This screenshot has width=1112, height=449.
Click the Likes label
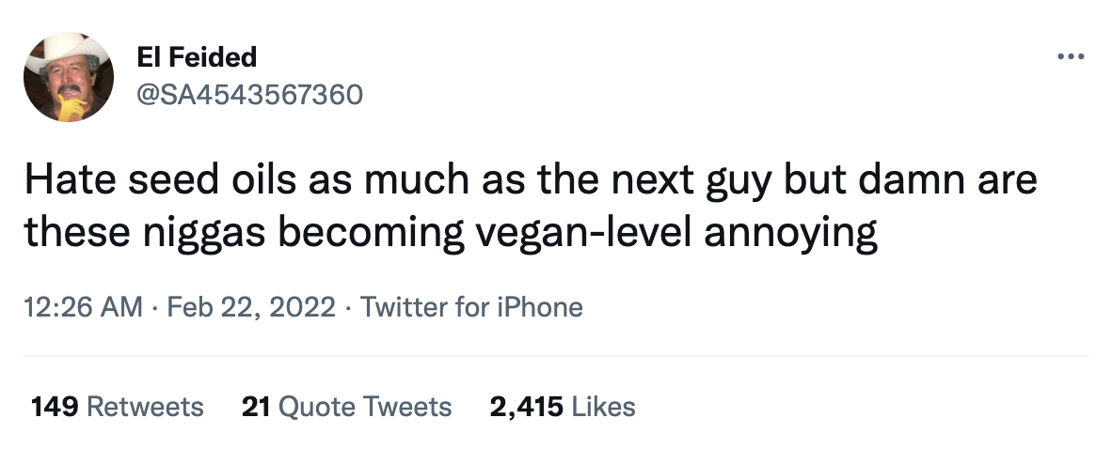[x=604, y=407]
